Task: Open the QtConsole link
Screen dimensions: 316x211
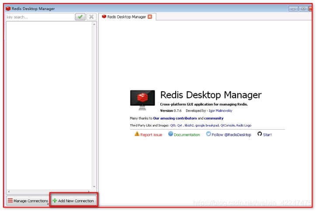Action: point(228,125)
